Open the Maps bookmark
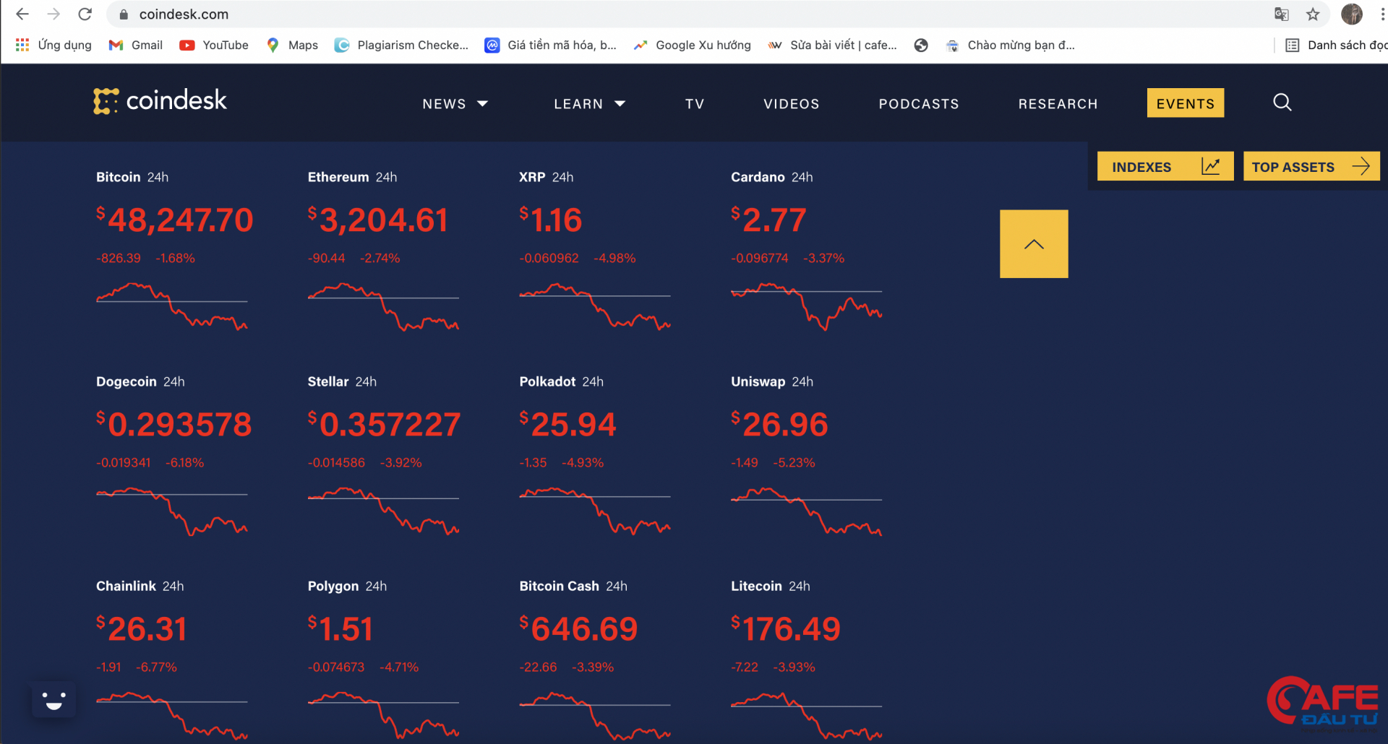1388x744 pixels. [x=292, y=45]
